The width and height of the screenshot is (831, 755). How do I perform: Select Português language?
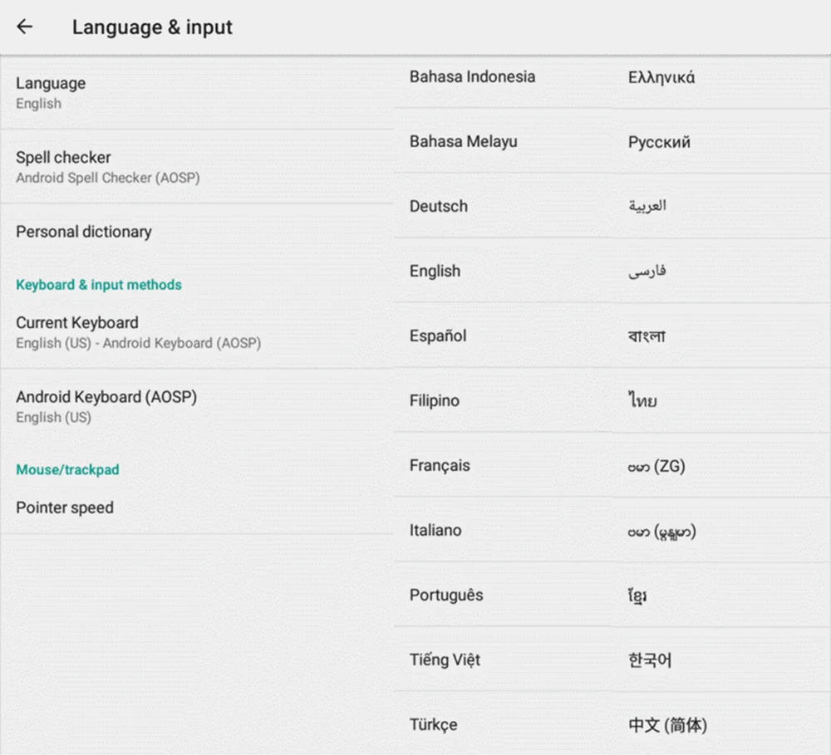[445, 595]
